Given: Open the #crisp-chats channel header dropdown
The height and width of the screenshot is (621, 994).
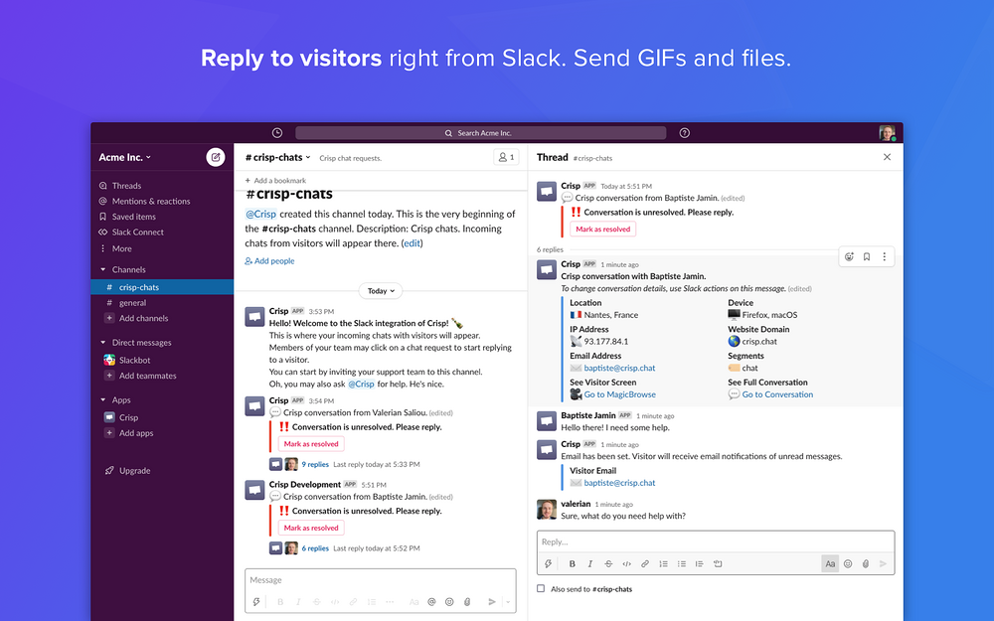Looking at the screenshot, I should tap(277, 157).
